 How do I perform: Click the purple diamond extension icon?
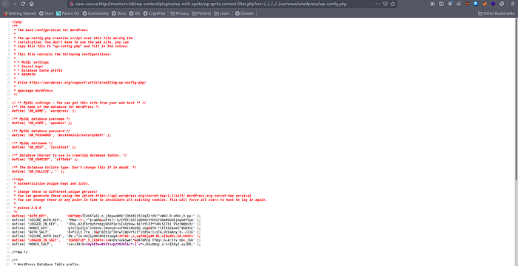point(494,4)
